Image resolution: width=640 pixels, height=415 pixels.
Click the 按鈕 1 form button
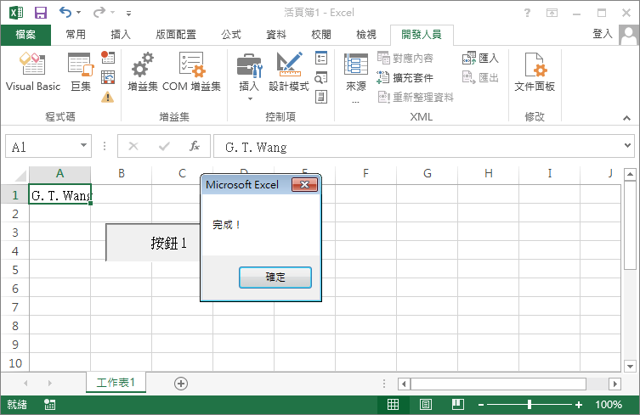point(153,243)
